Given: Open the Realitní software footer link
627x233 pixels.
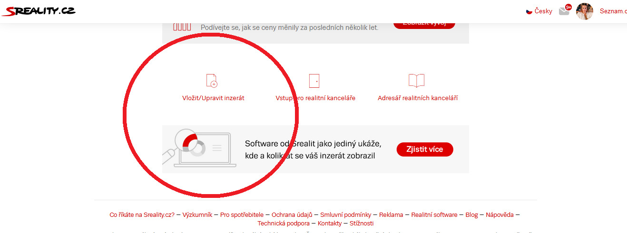Looking at the screenshot, I should coord(434,215).
